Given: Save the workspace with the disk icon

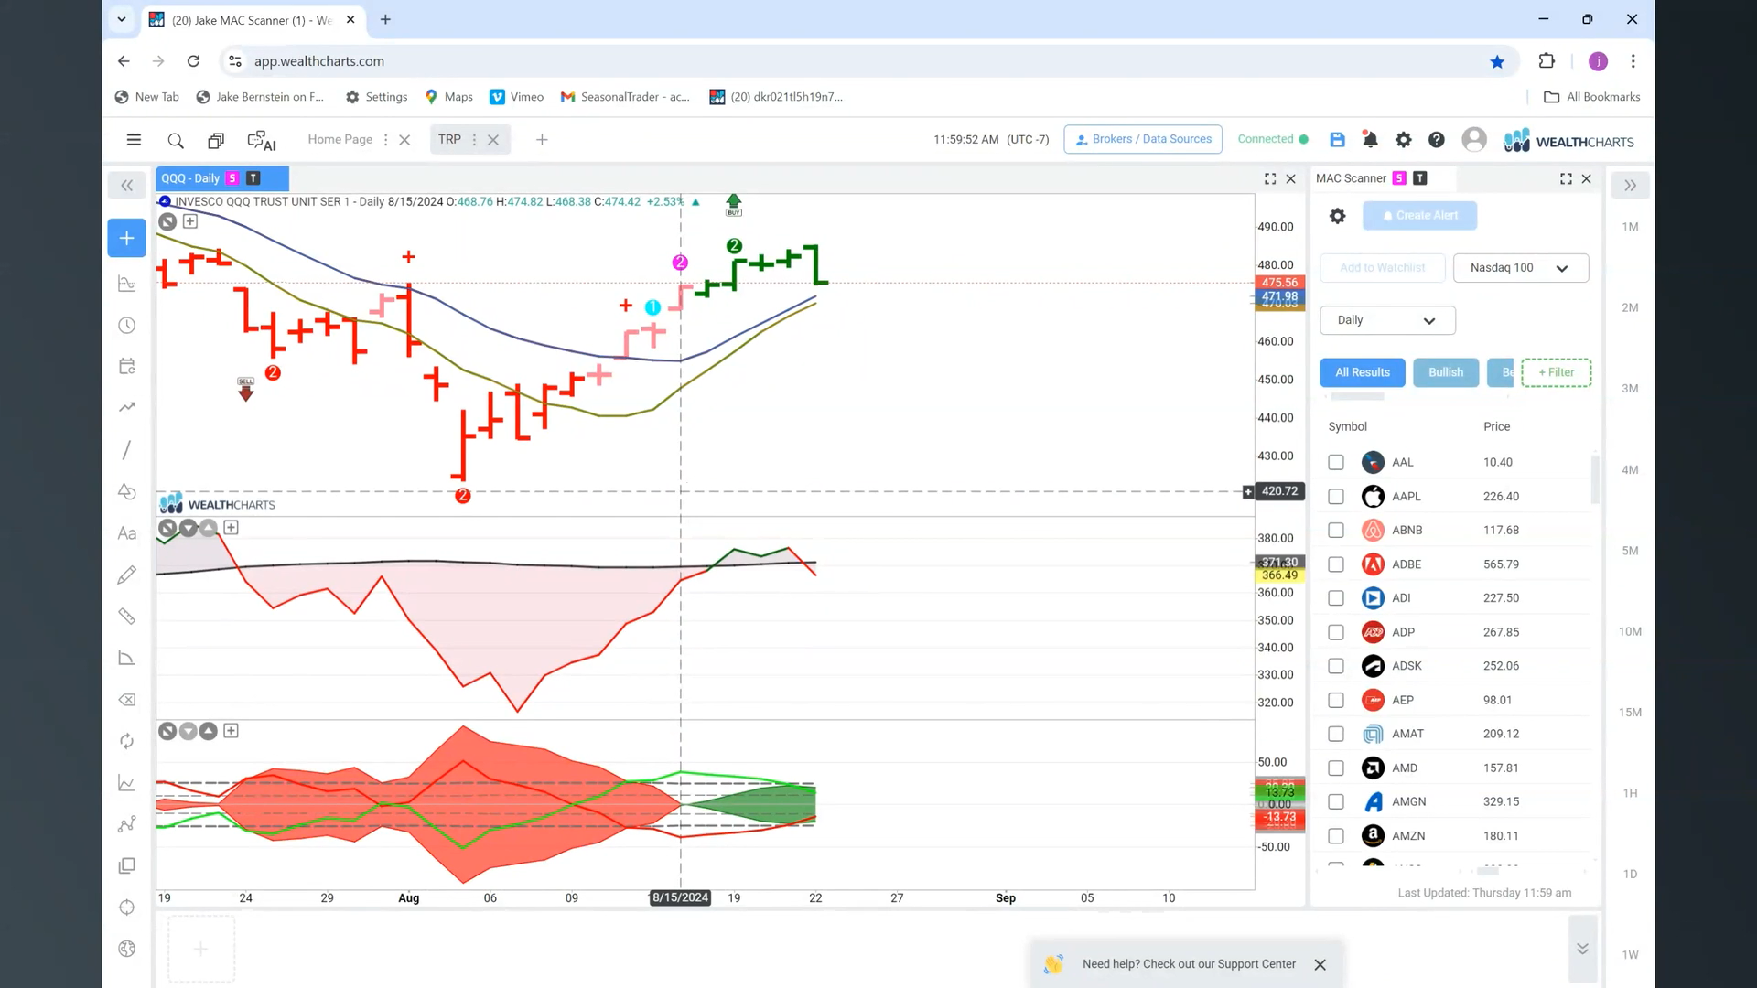Looking at the screenshot, I should tap(1337, 139).
